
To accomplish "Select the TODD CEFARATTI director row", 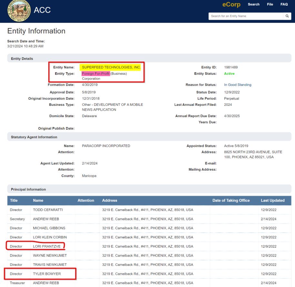I will click(x=48, y=210).
